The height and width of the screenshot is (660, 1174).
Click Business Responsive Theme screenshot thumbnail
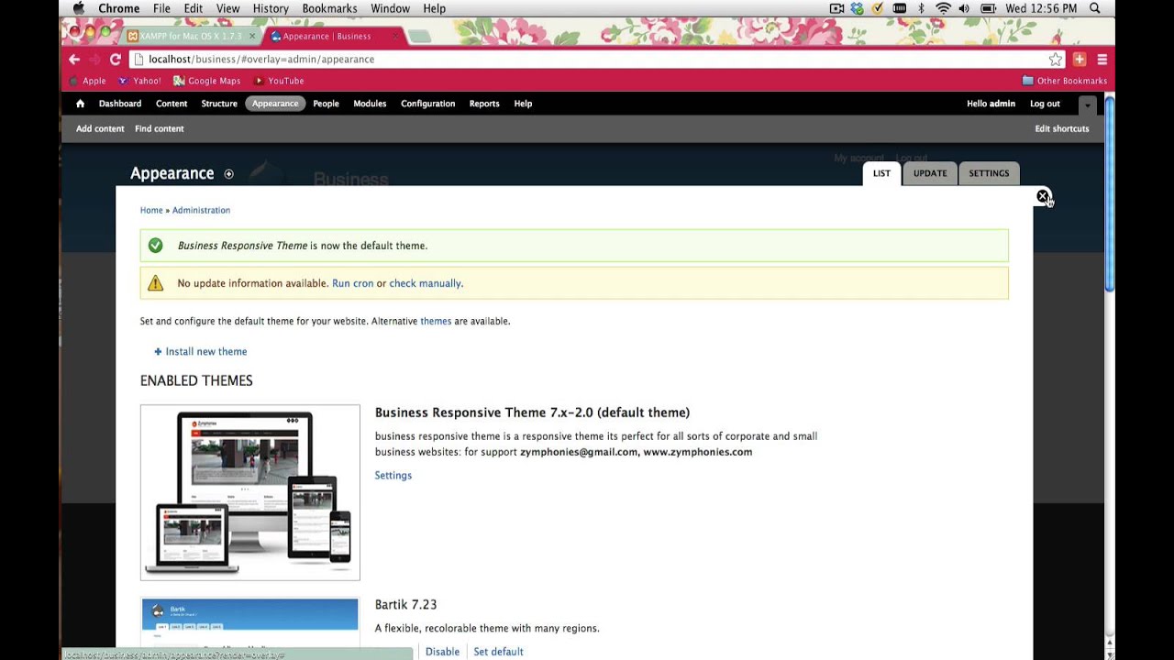click(250, 492)
